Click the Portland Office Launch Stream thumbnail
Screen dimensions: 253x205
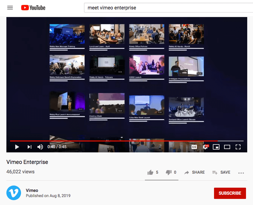[x=186, y=107]
